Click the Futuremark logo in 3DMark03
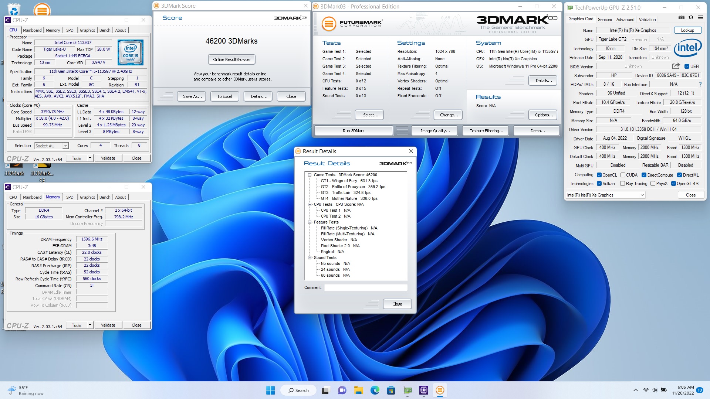 (351, 24)
